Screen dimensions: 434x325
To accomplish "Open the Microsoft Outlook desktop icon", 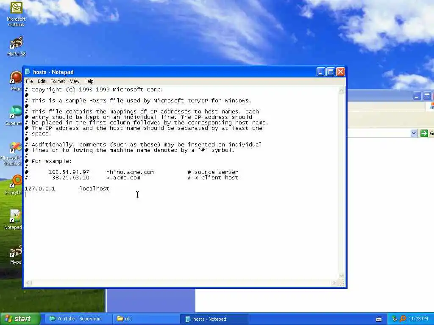I will (17, 14).
